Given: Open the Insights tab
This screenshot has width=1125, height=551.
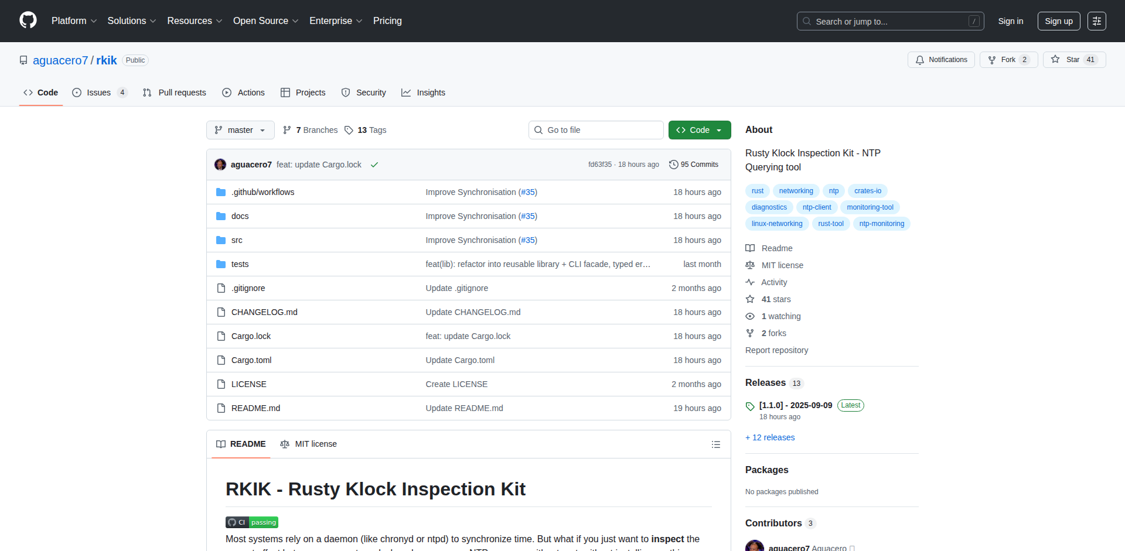Looking at the screenshot, I should coord(424,93).
